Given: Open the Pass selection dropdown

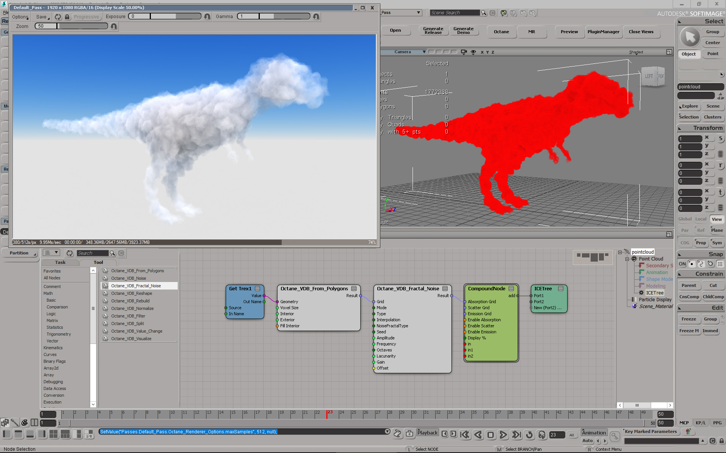Looking at the screenshot, I should click(x=418, y=12).
